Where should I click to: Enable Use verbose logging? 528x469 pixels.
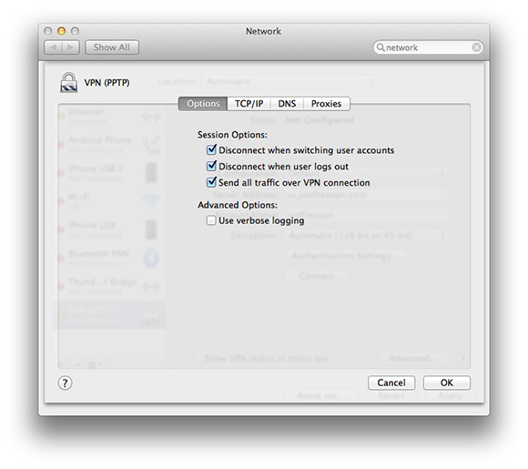211,220
